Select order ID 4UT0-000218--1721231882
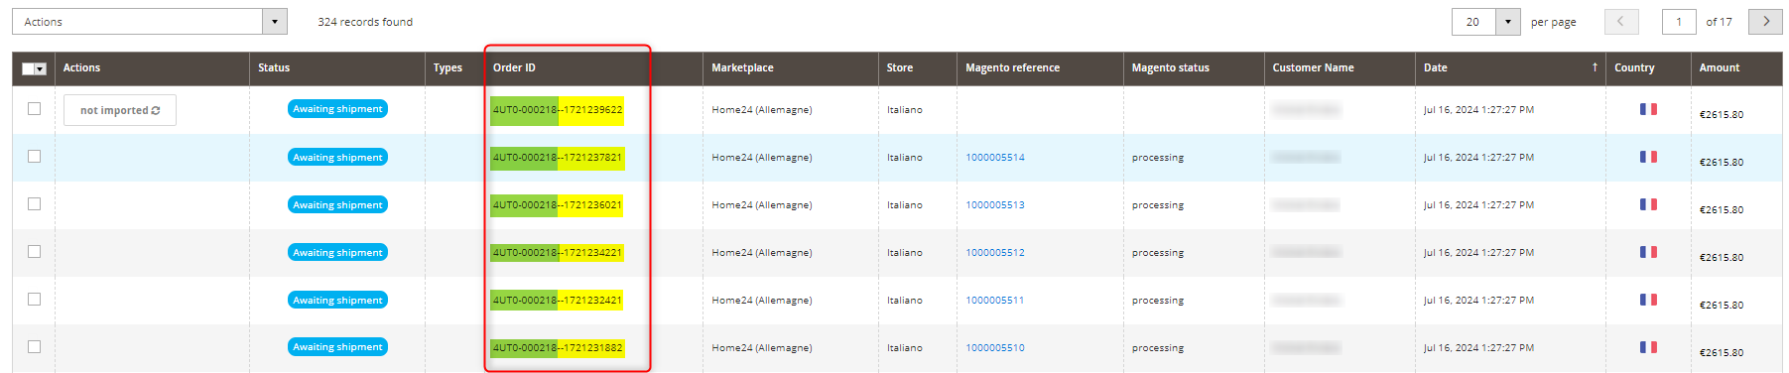This screenshot has width=1789, height=373. pos(558,348)
